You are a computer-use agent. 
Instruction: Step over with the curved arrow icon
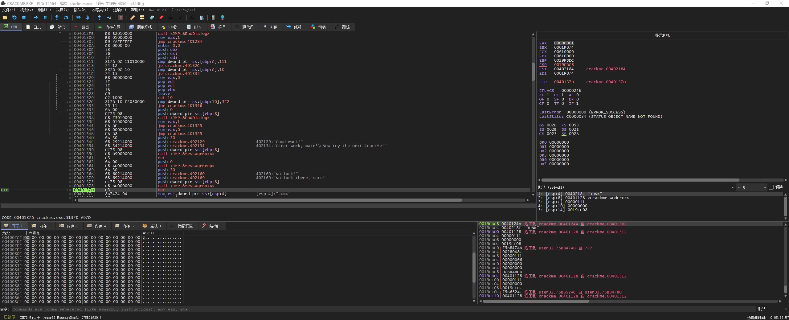[x=66, y=18]
